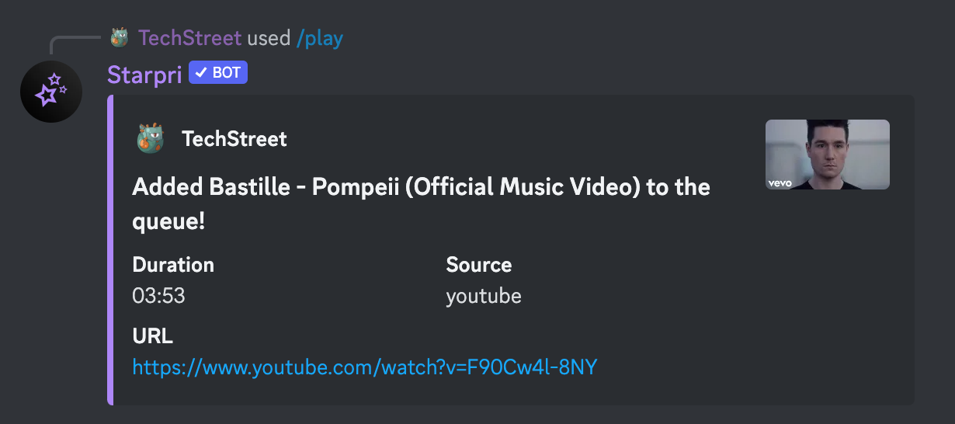Click the purple accent bar on the embed

[x=110, y=249]
